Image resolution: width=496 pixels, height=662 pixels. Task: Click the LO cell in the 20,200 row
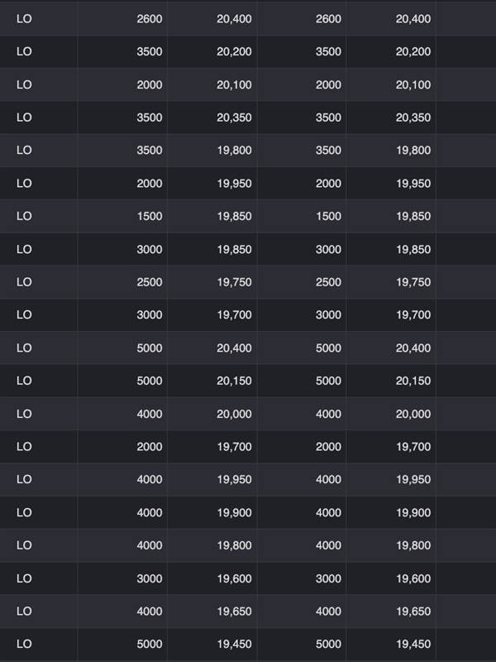tap(24, 51)
